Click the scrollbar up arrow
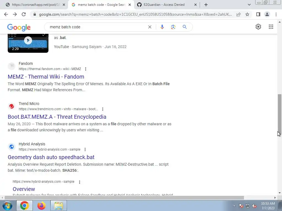The height and width of the screenshot is (211, 282). 280,22
